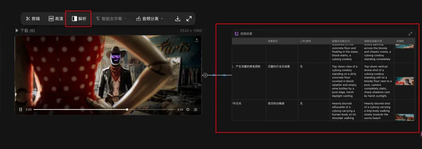Mute the video with speaker icon
Viewport: 422px width, 149px height.
pyautogui.click(x=188, y=110)
